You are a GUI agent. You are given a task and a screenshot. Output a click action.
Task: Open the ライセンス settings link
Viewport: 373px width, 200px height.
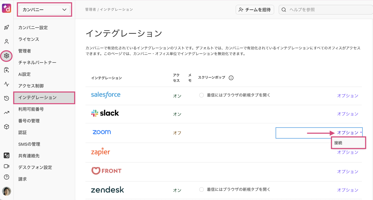(x=29, y=39)
